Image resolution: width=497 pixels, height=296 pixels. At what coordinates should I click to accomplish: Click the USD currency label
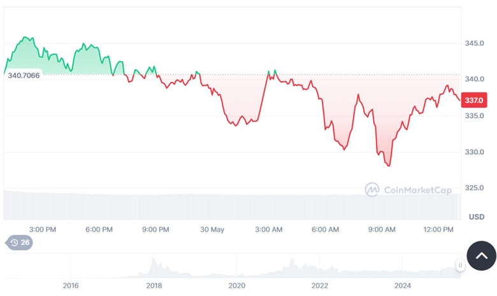pyautogui.click(x=476, y=216)
